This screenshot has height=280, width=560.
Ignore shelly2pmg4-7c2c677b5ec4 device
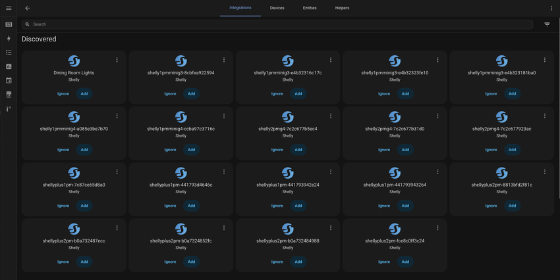click(277, 150)
